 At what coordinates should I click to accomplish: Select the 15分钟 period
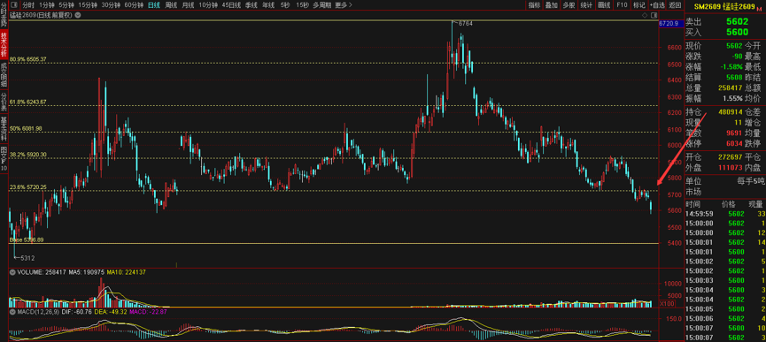coord(88,5)
